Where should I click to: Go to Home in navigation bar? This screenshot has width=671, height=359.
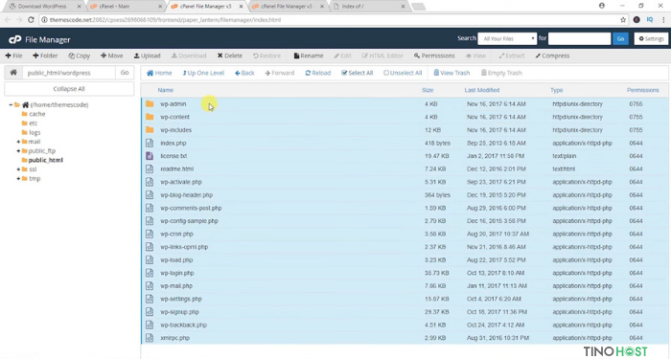tap(159, 73)
